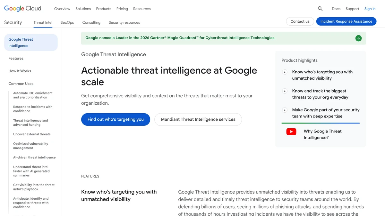
Task: Open 'Automate IOC enrichment and alert prioritization'
Action: click(x=33, y=95)
